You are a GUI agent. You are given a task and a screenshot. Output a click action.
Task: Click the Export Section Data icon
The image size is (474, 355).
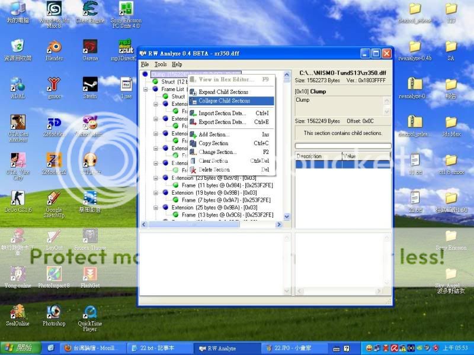[x=193, y=122]
